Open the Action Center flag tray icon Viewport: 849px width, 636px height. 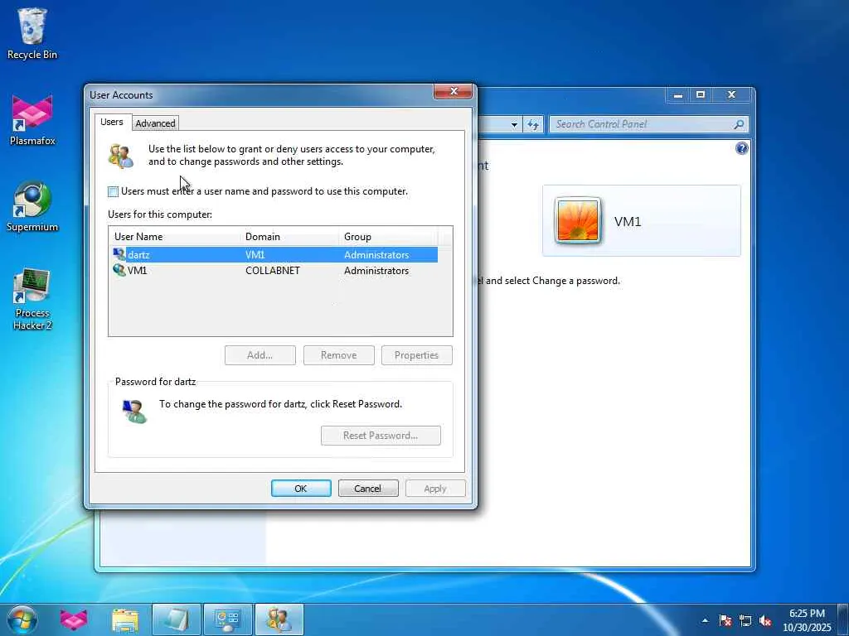[725, 620]
